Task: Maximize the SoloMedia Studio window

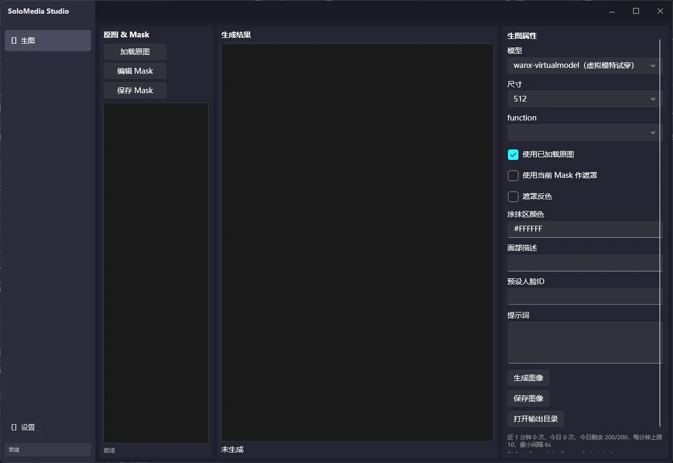Action: click(x=636, y=11)
